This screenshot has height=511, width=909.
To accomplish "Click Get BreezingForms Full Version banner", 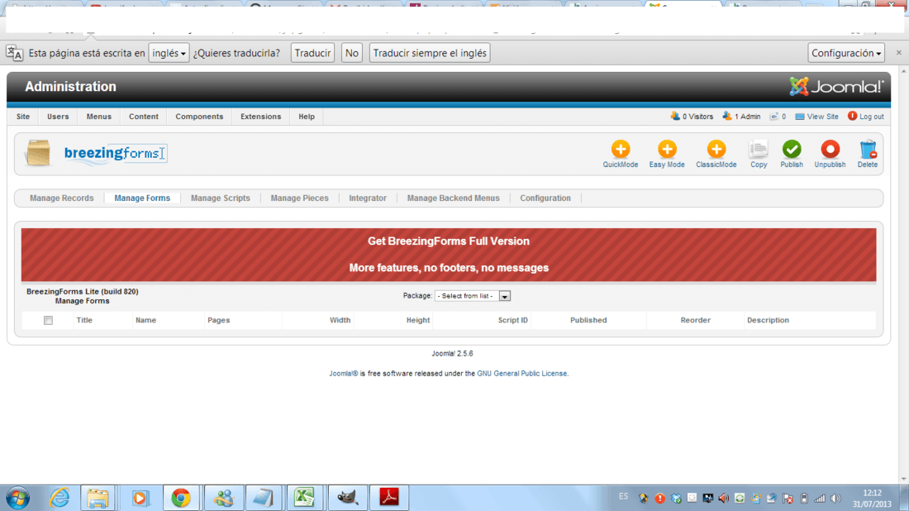I will pos(449,255).
